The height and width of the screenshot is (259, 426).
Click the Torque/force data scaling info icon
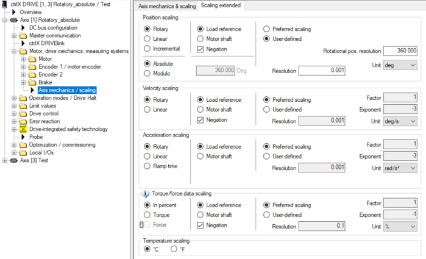145,194
